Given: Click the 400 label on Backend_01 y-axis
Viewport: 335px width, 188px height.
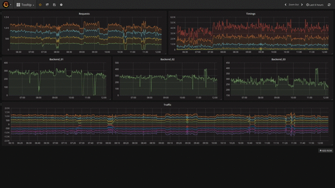Looking at the screenshot, I should [x=6, y=63].
